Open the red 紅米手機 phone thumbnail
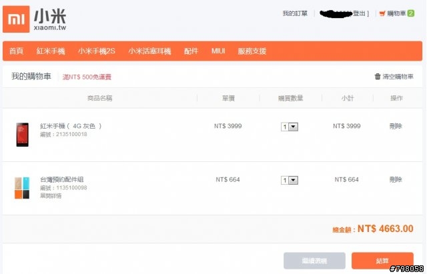Image resolution: width=427 pixels, height=274 pixels. [22, 135]
